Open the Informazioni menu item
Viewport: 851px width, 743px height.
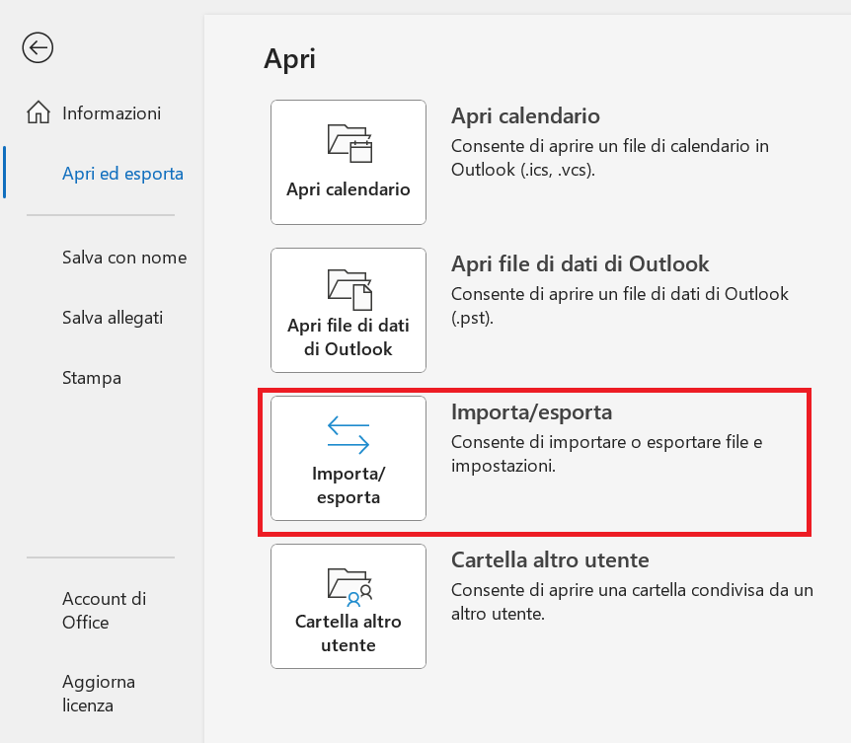[112, 113]
